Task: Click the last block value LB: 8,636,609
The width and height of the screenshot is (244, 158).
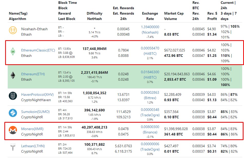Action: tap(66, 57)
